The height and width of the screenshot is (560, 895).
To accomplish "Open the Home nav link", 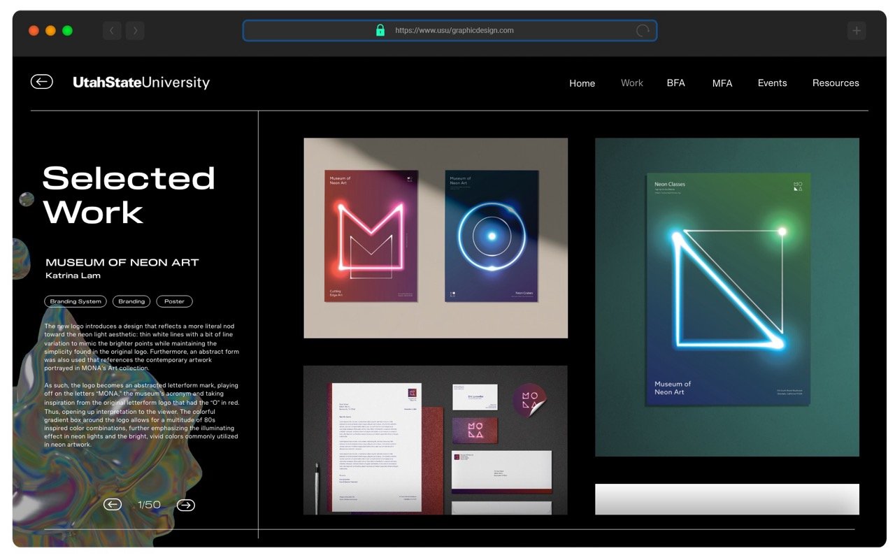I will [582, 82].
